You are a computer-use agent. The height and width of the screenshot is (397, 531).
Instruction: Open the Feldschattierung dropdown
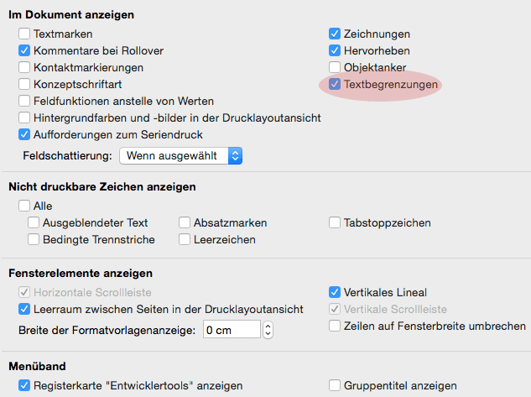(x=181, y=155)
